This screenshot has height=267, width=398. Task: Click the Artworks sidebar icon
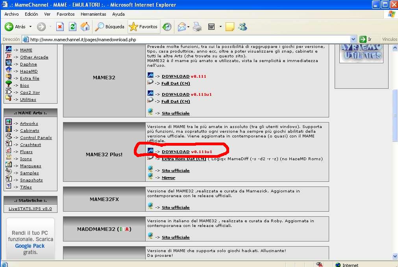pyautogui.click(x=9, y=122)
